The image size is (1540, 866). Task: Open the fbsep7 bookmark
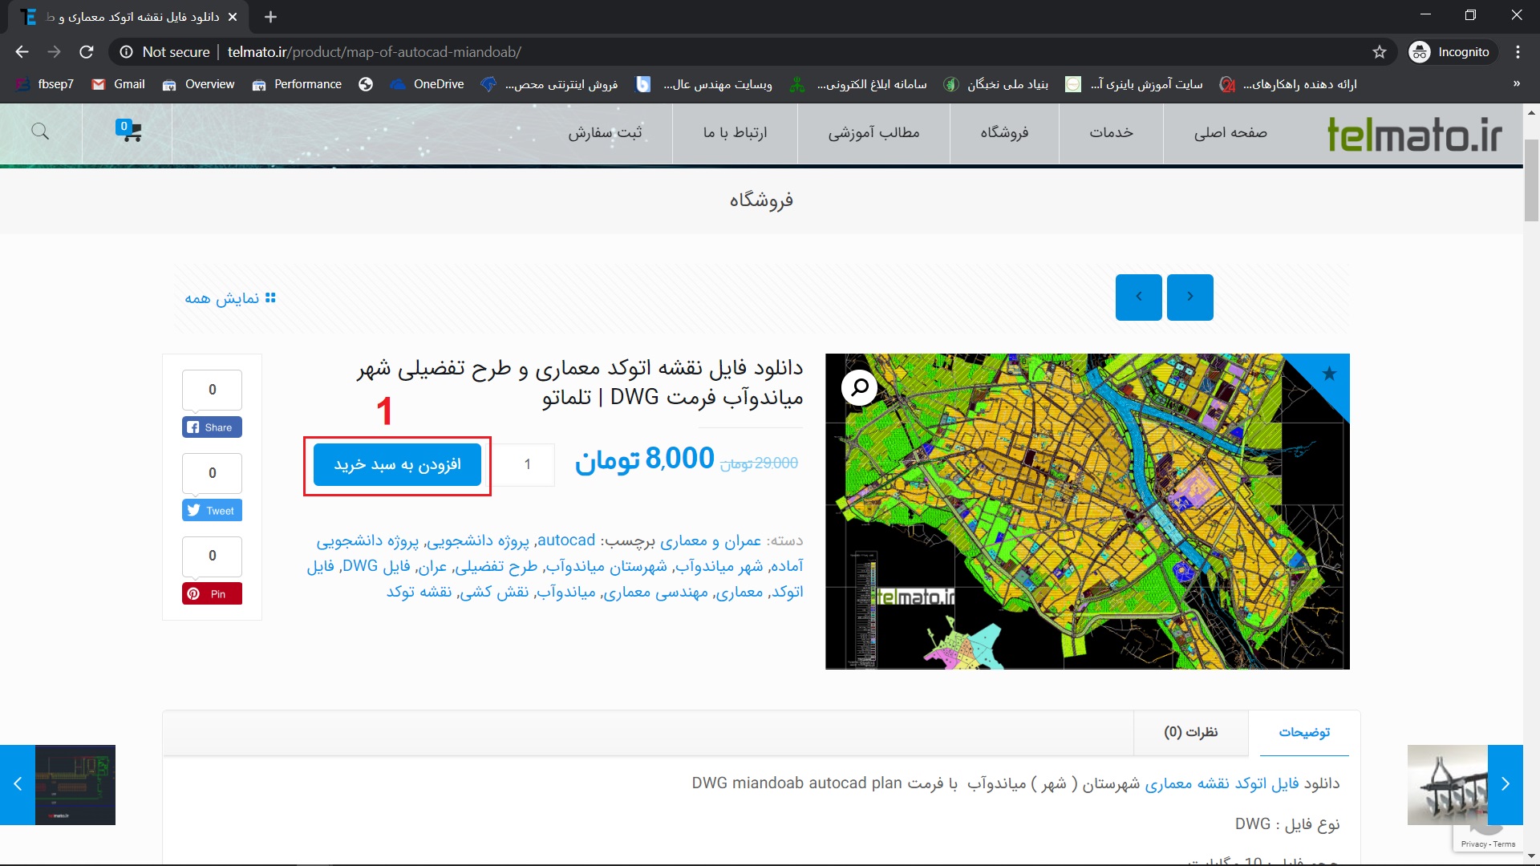coord(45,84)
